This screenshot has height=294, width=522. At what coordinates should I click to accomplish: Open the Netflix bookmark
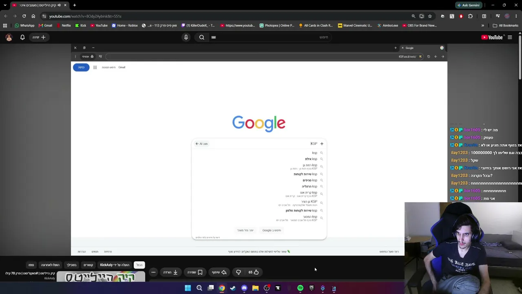click(x=63, y=25)
